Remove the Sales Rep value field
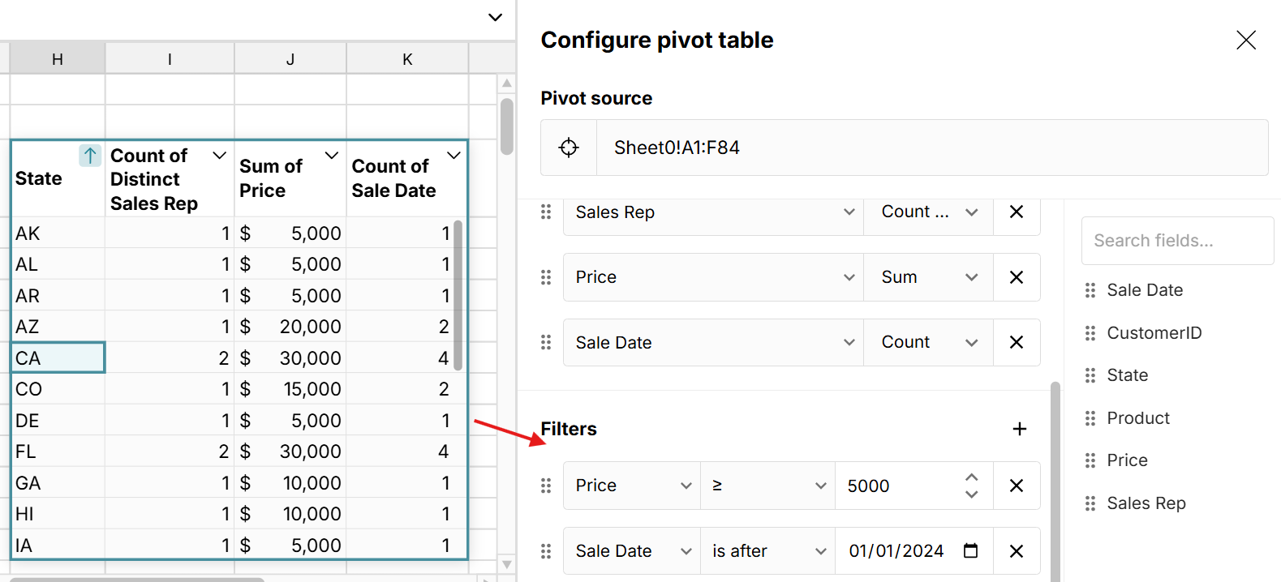1281x582 pixels. coord(1016,212)
